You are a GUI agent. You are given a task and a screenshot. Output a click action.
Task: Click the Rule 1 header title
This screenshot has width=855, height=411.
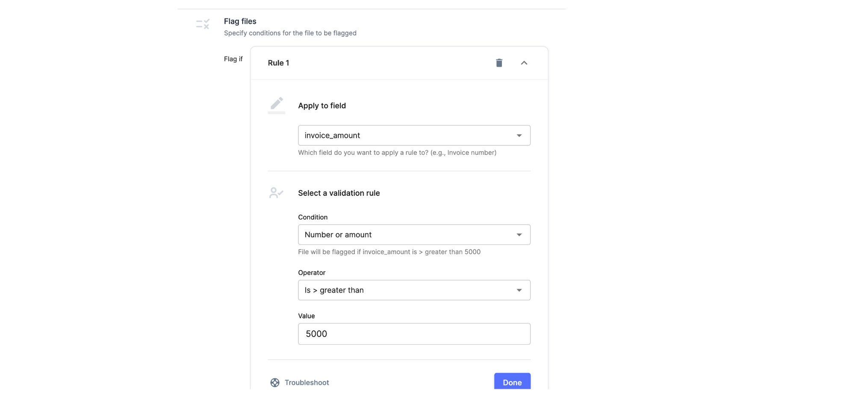click(278, 63)
